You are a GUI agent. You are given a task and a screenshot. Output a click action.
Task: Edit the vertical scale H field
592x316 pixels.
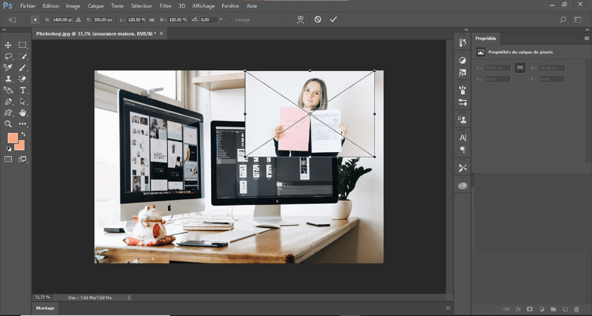coord(178,20)
